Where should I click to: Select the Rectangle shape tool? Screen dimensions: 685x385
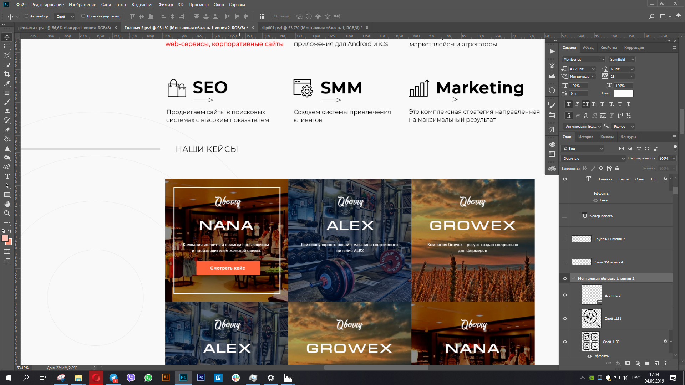tap(7, 195)
